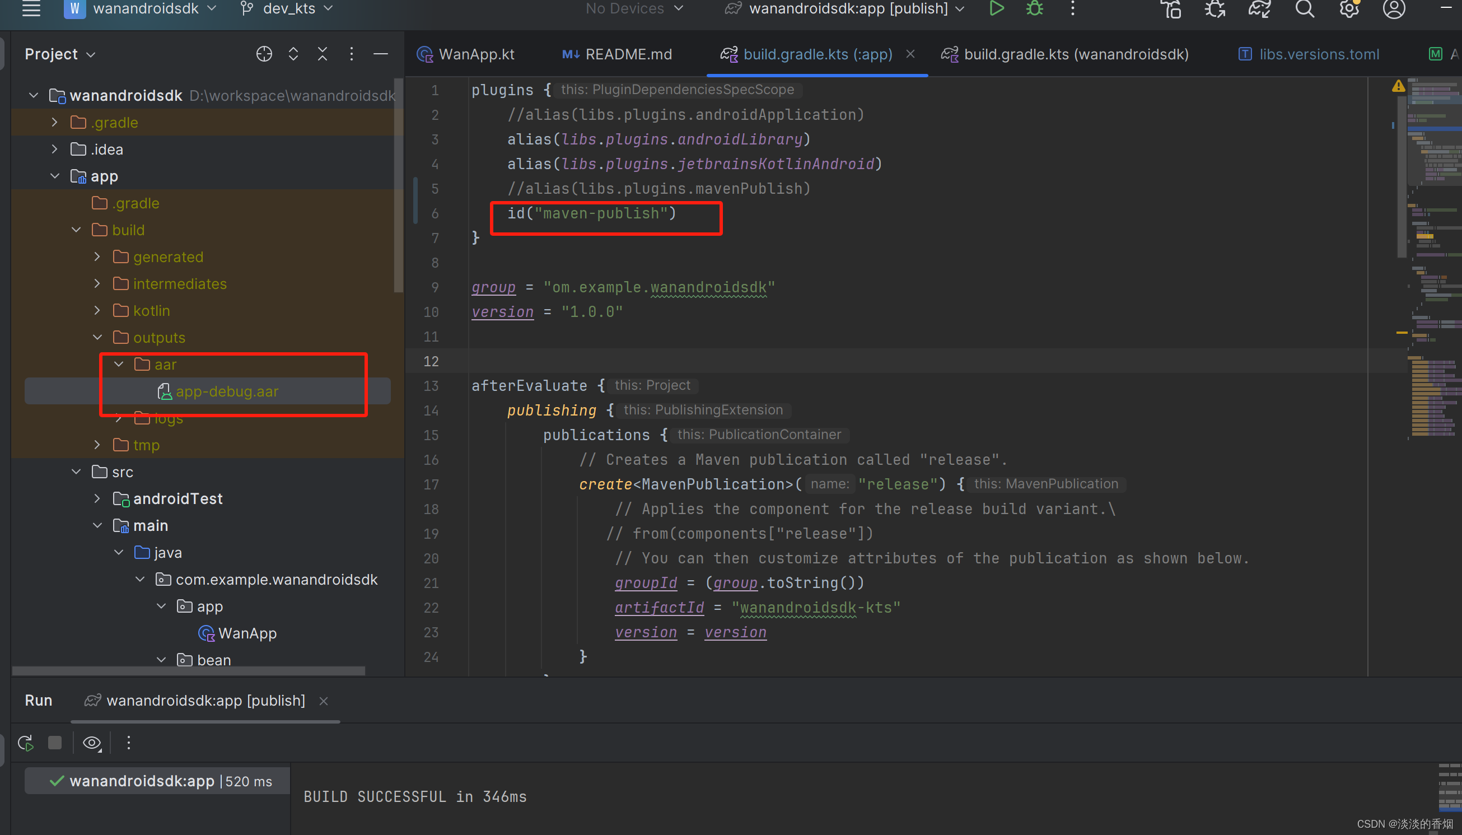Image resolution: width=1462 pixels, height=835 pixels.
Task: Click the Project panel vertical scrollbar
Action: click(x=399, y=186)
